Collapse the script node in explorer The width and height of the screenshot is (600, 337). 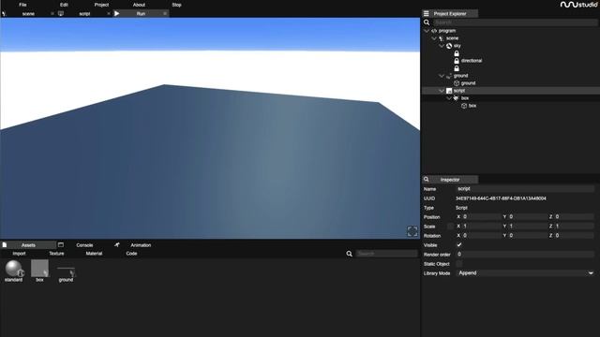pyautogui.click(x=442, y=91)
